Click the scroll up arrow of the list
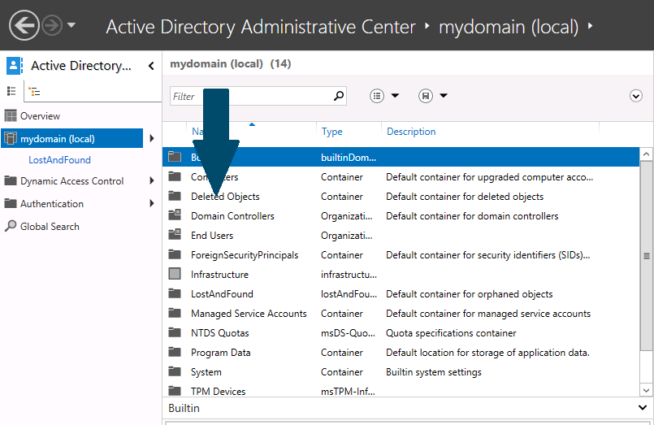 [x=646, y=154]
